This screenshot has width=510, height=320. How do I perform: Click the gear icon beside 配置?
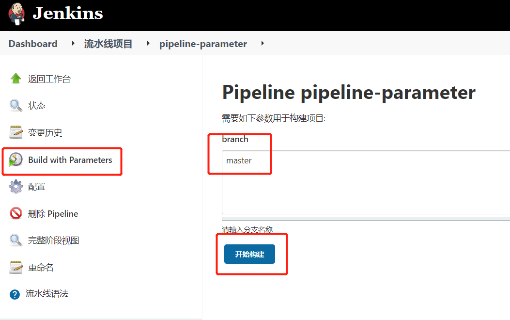pos(16,187)
